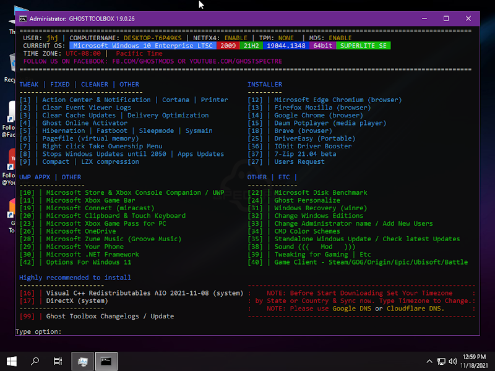
Task: Click the Windows Start button
Action: 11,361
